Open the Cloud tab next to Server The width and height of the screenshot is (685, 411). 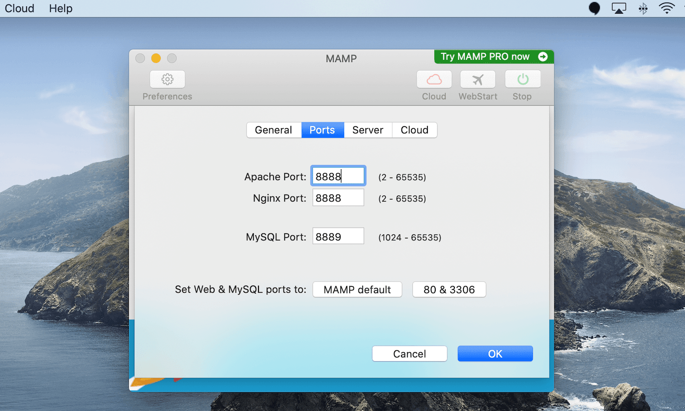click(414, 130)
